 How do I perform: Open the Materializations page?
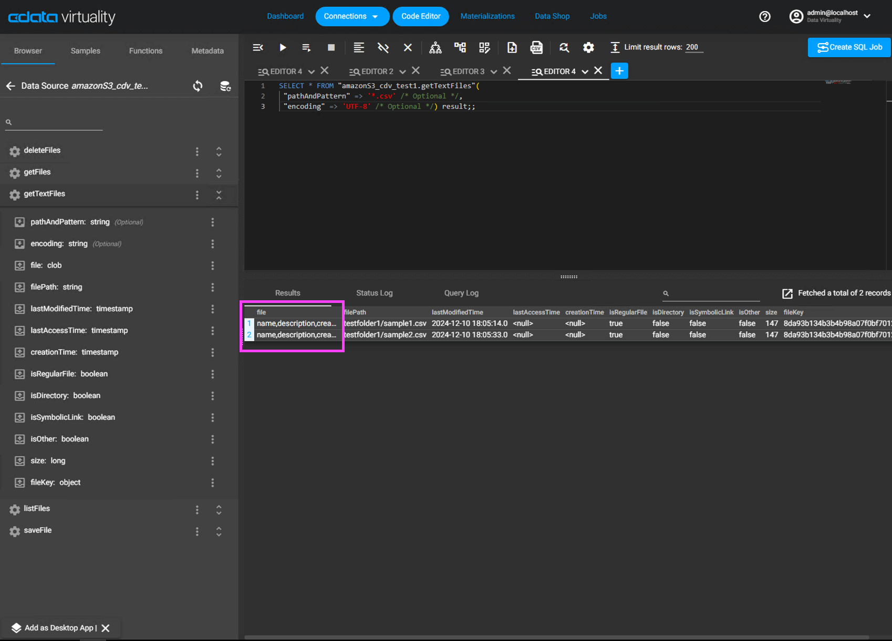point(487,16)
